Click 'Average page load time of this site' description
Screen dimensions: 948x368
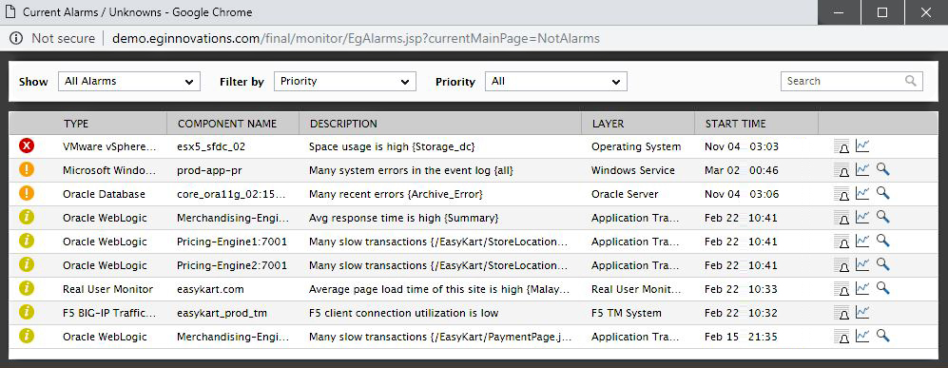click(x=439, y=289)
